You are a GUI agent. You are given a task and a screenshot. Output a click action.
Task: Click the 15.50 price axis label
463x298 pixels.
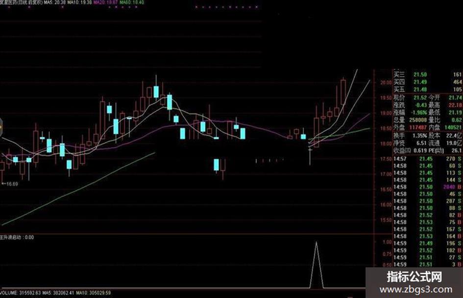click(x=386, y=220)
